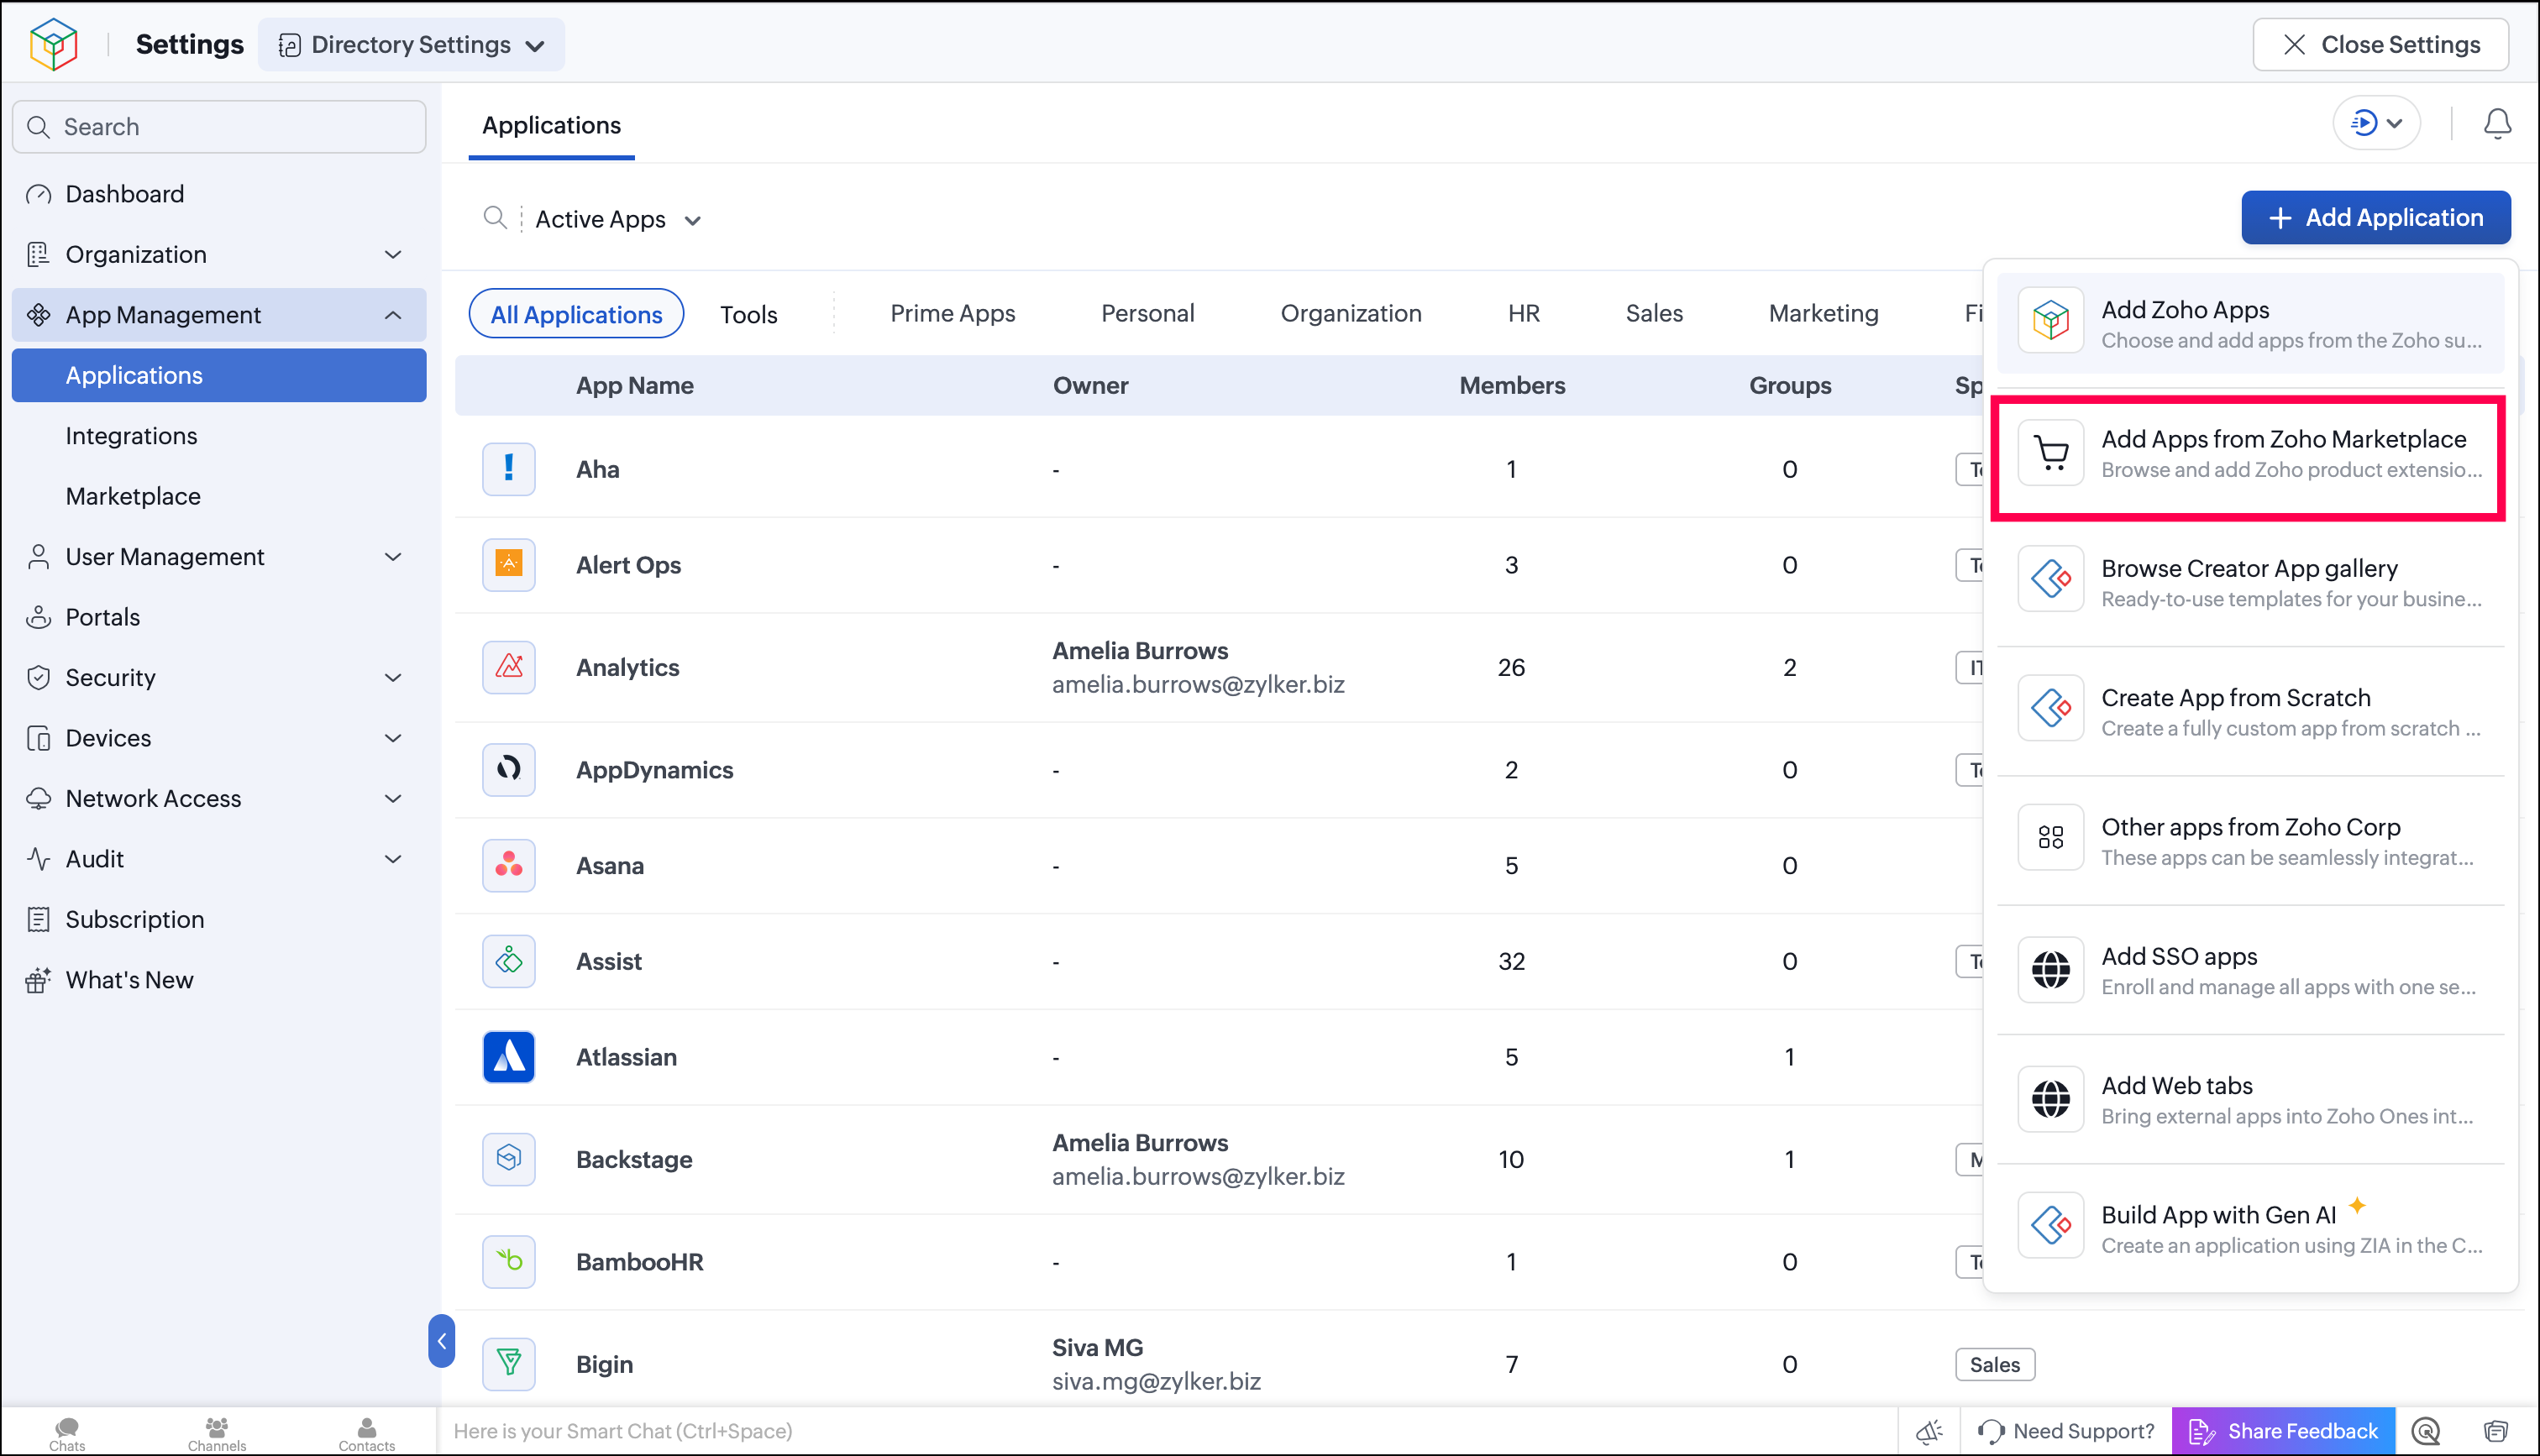This screenshot has width=2540, height=1456.
Task: Open What's New in the sidebar
Action: tap(218, 980)
